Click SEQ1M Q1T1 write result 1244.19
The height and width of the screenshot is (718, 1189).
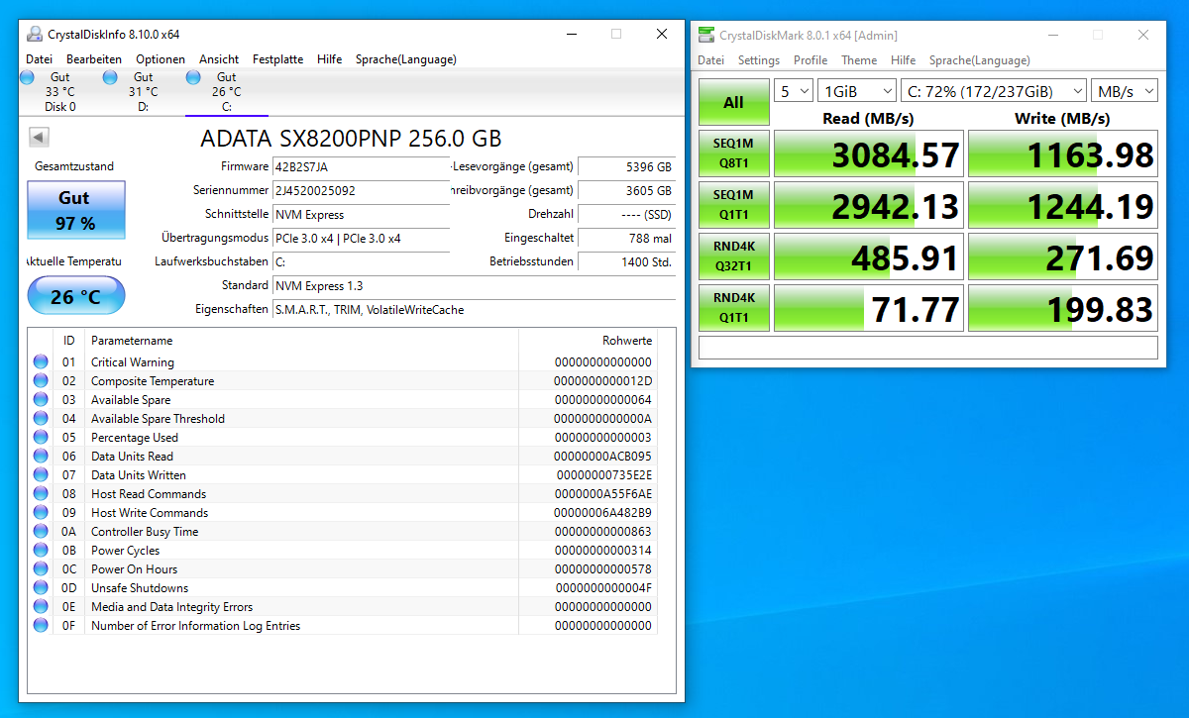click(x=1062, y=206)
